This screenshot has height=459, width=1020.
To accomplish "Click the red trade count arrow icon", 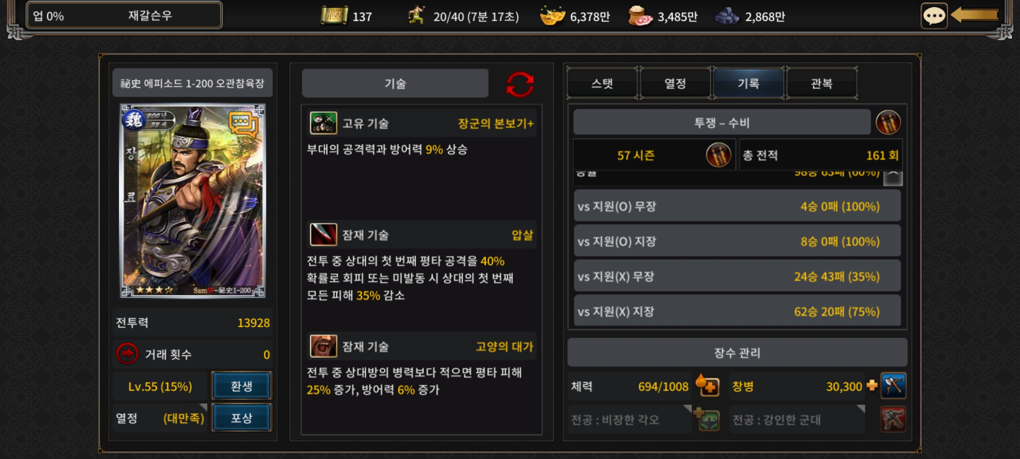I will point(127,354).
